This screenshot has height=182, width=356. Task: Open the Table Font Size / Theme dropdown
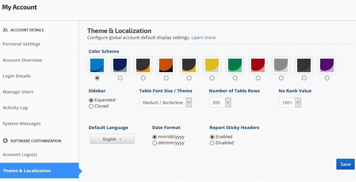(x=166, y=102)
